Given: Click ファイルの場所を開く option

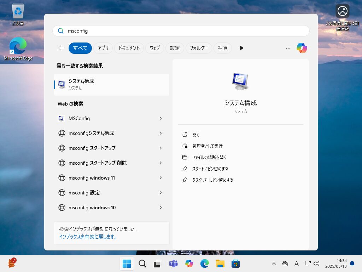Looking at the screenshot, I should point(209,157).
